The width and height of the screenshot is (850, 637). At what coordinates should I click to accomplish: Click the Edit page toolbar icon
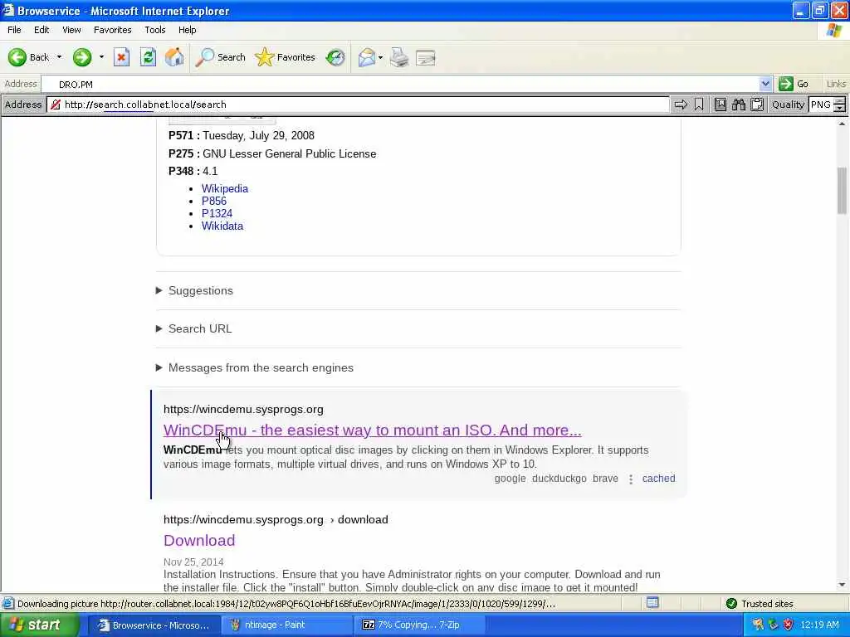tap(426, 57)
